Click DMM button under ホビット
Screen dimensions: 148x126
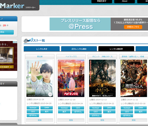109,108
